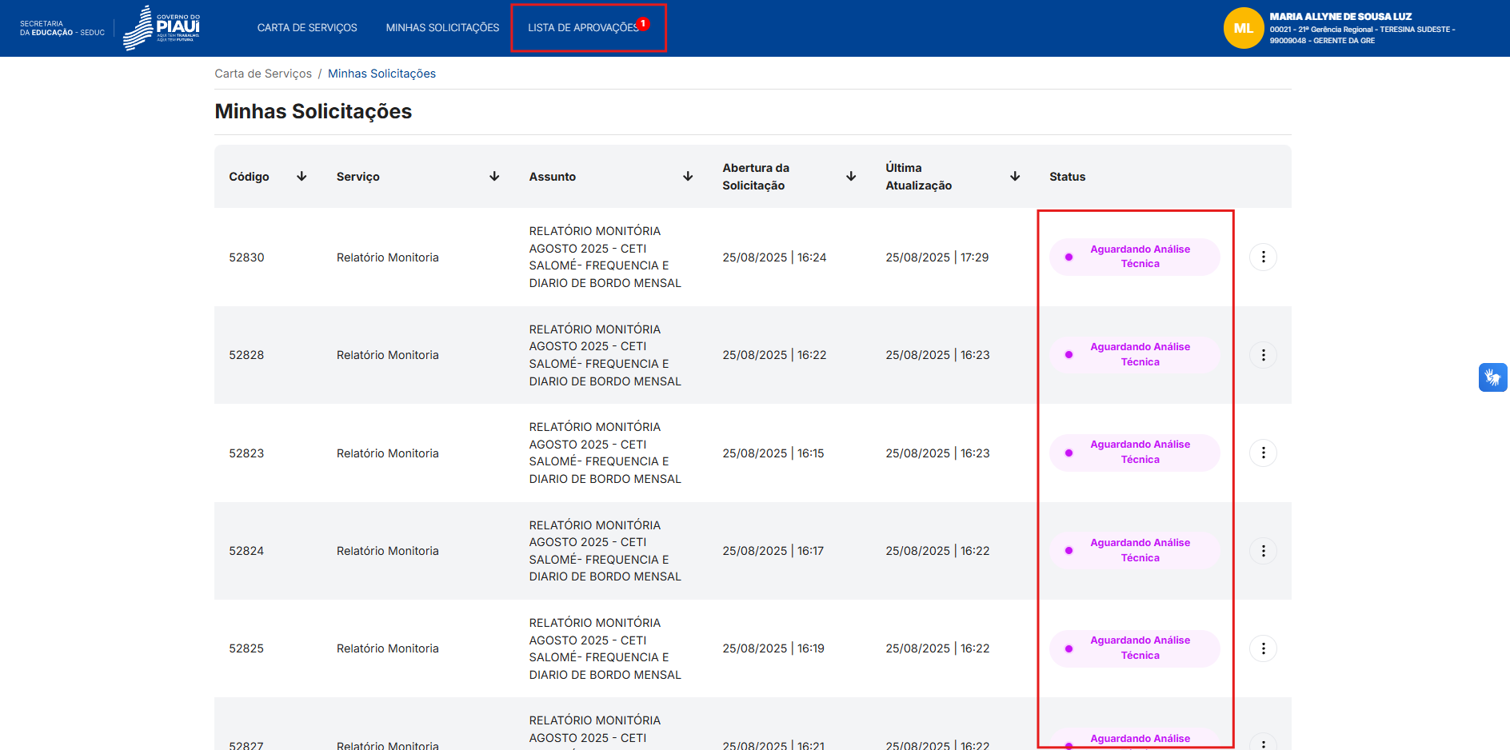Sort by Assunto column arrow

pyautogui.click(x=688, y=177)
